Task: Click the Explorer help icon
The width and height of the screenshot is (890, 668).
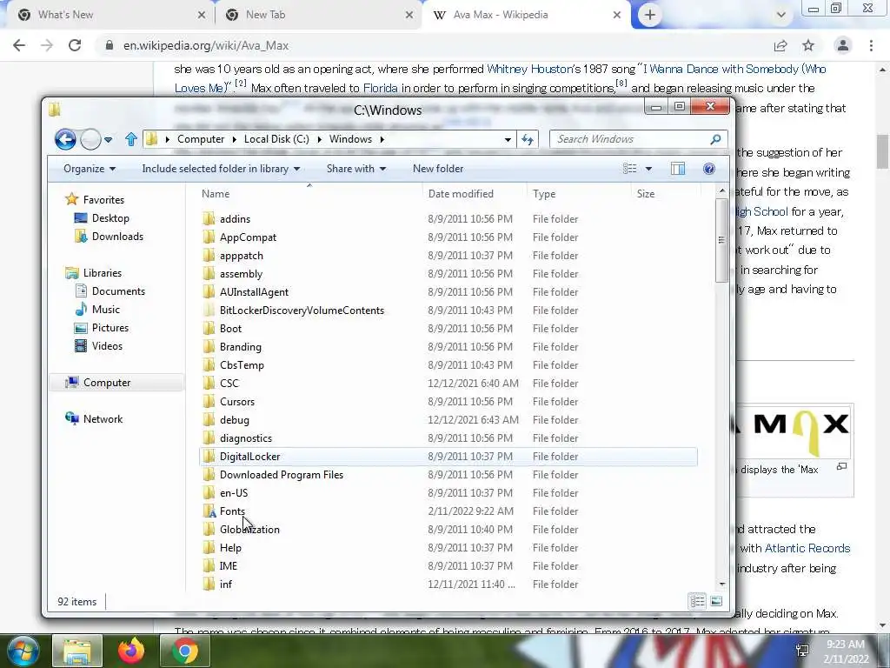Action: coord(709,169)
